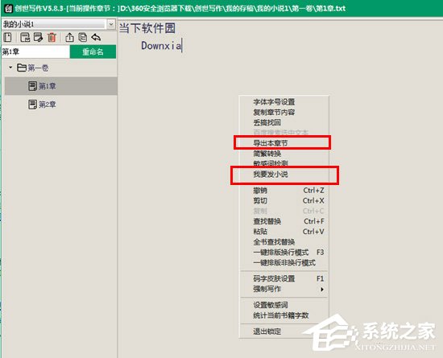Click the edit chapter pencil icon

(x=38, y=37)
